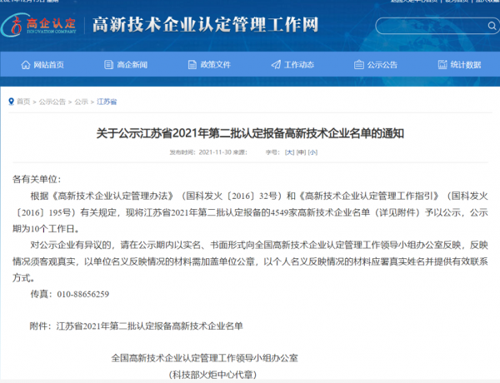This screenshot has width=500, height=383.
Task: Click the home icon beside 网站首页
Action: [x=25, y=65]
